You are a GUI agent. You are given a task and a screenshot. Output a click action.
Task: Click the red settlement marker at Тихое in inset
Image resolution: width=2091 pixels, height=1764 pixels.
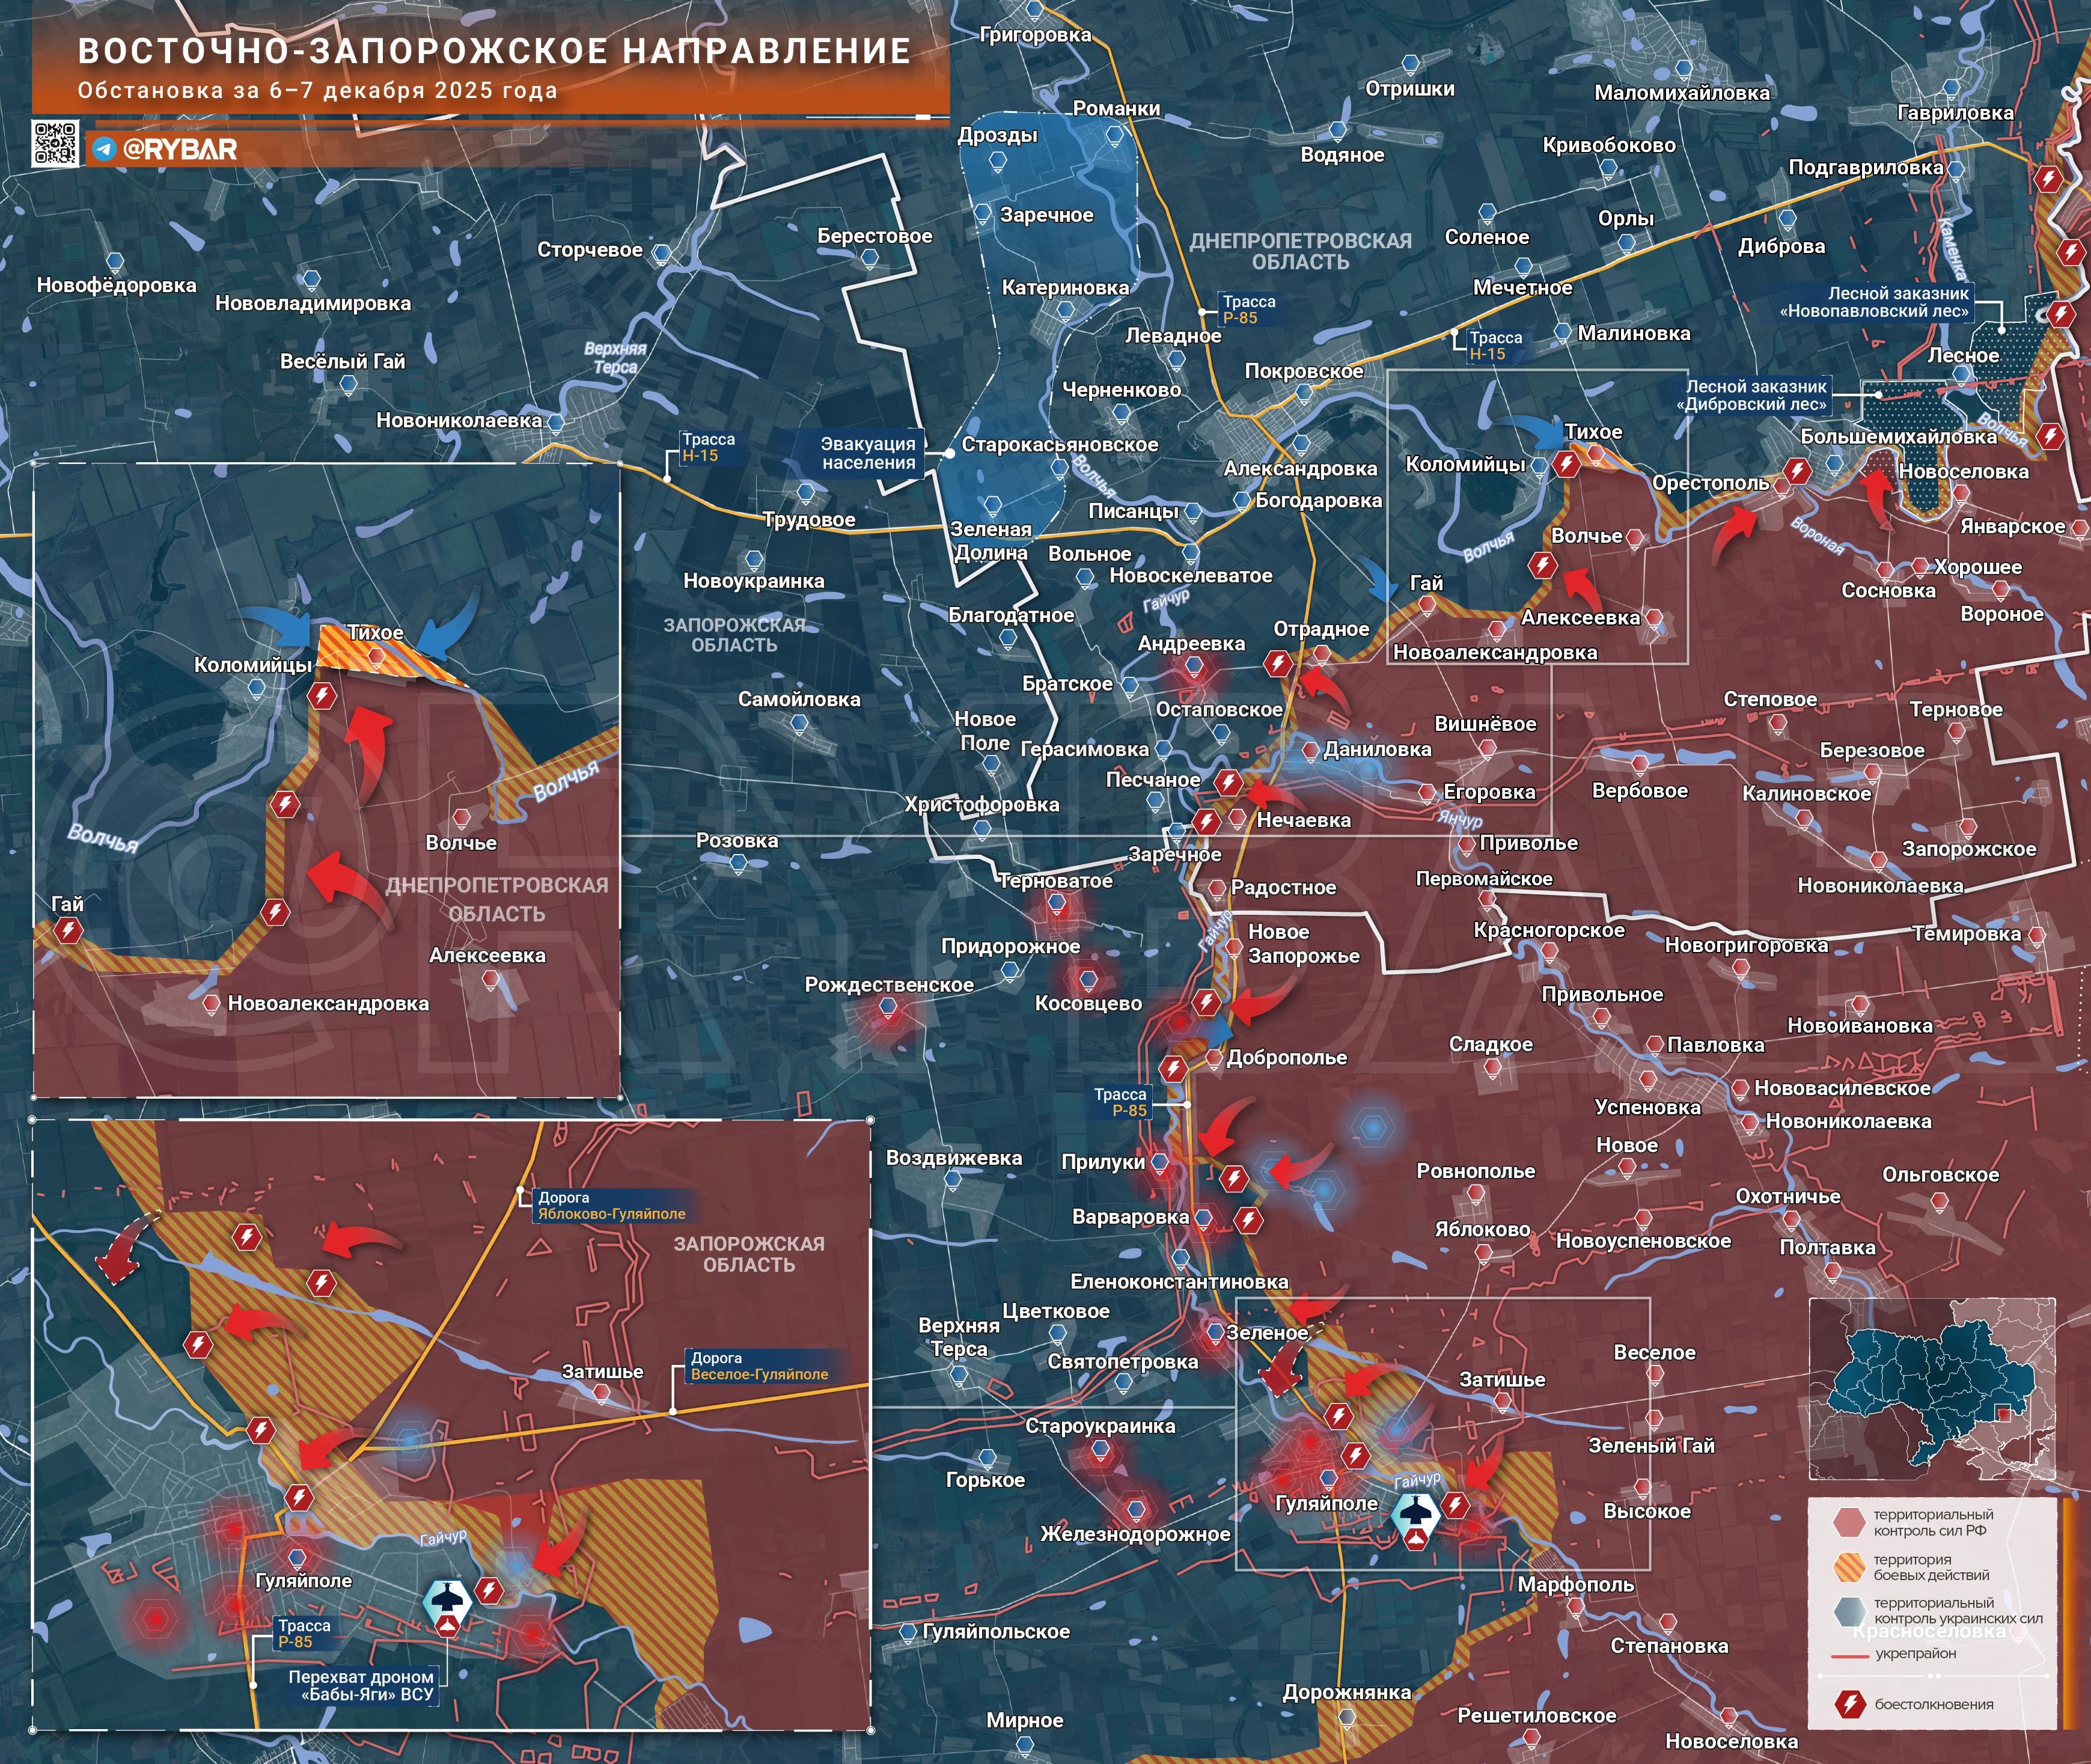click(376, 656)
